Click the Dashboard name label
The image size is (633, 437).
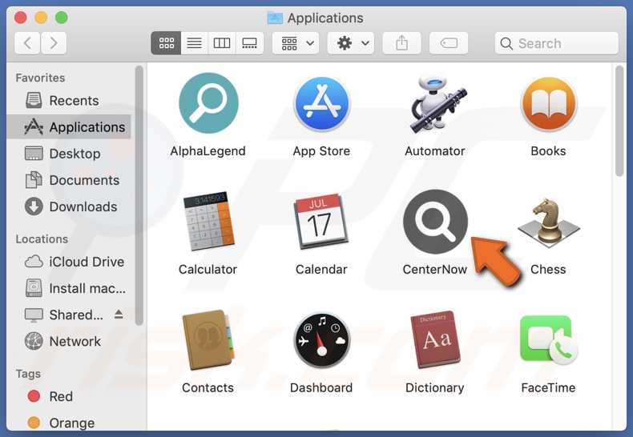click(321, 387)
